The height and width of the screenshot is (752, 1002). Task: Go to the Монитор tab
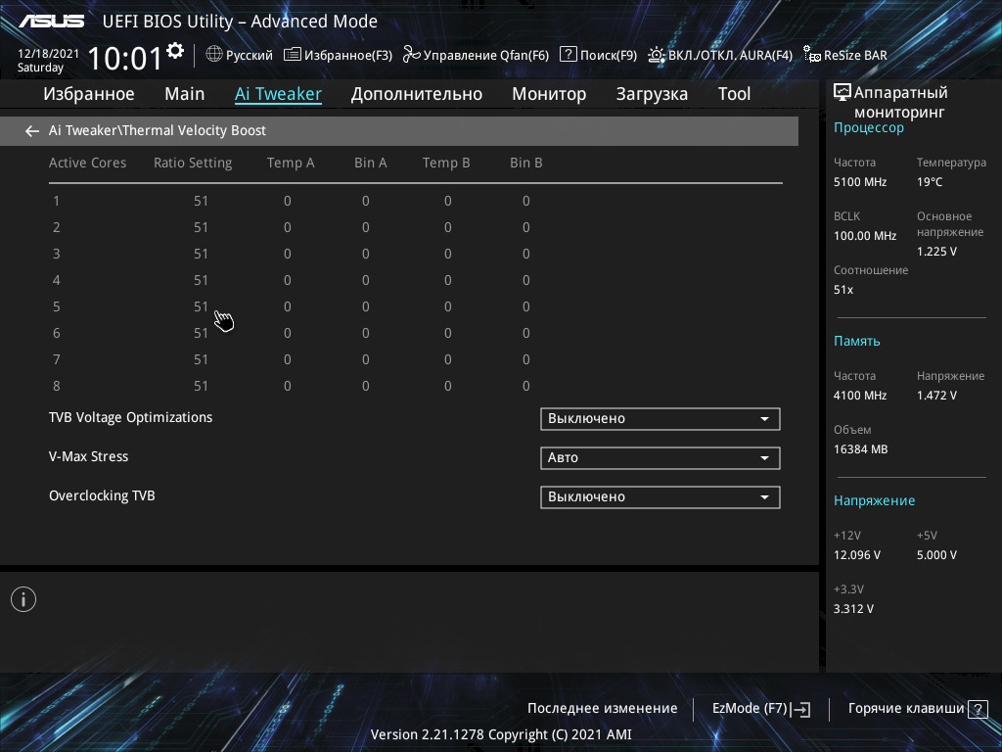click(549, 94)
